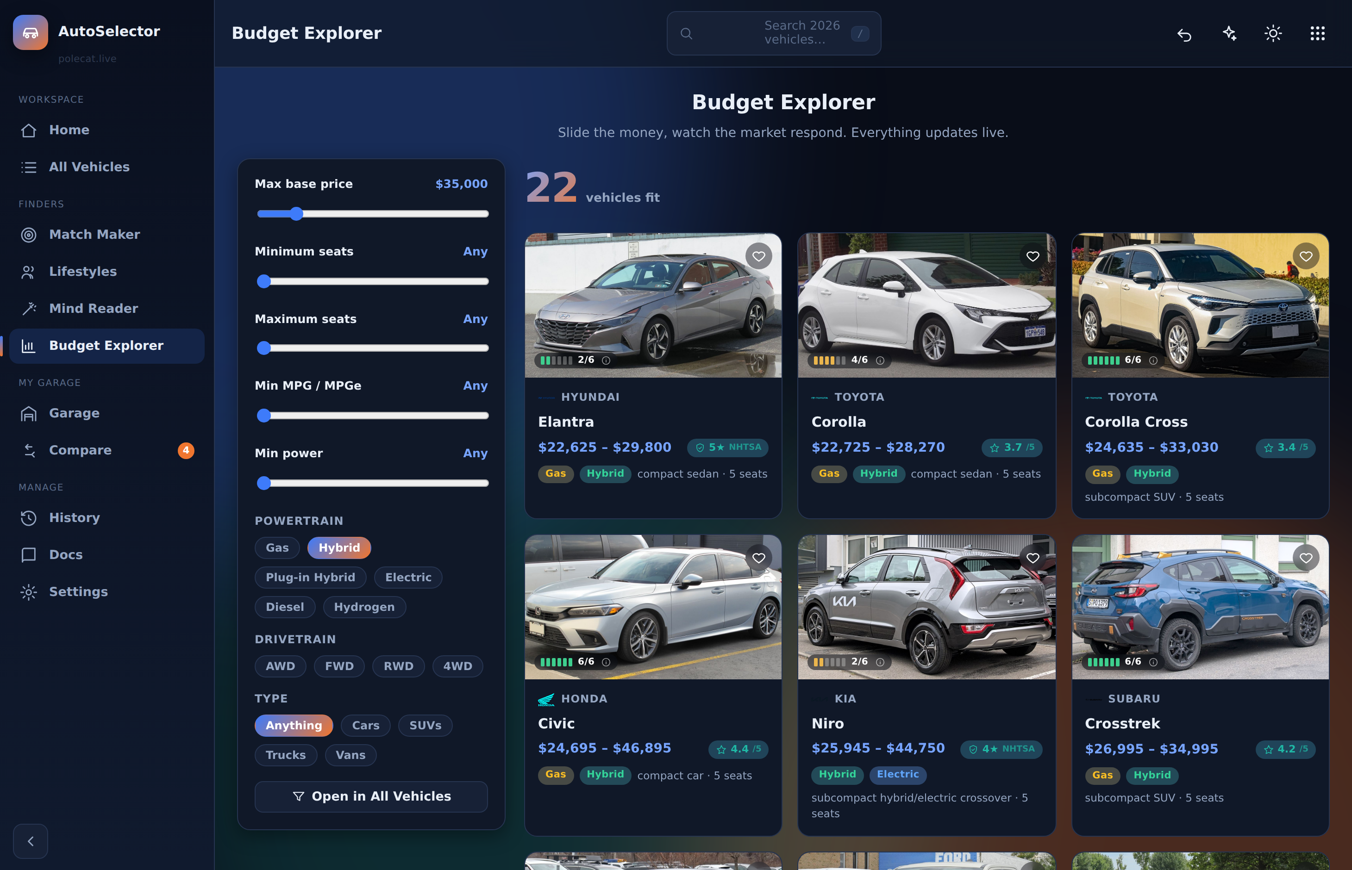Select the Vans type chip
Viewport: 1352px width, 870px height.
tap(351, 755)
